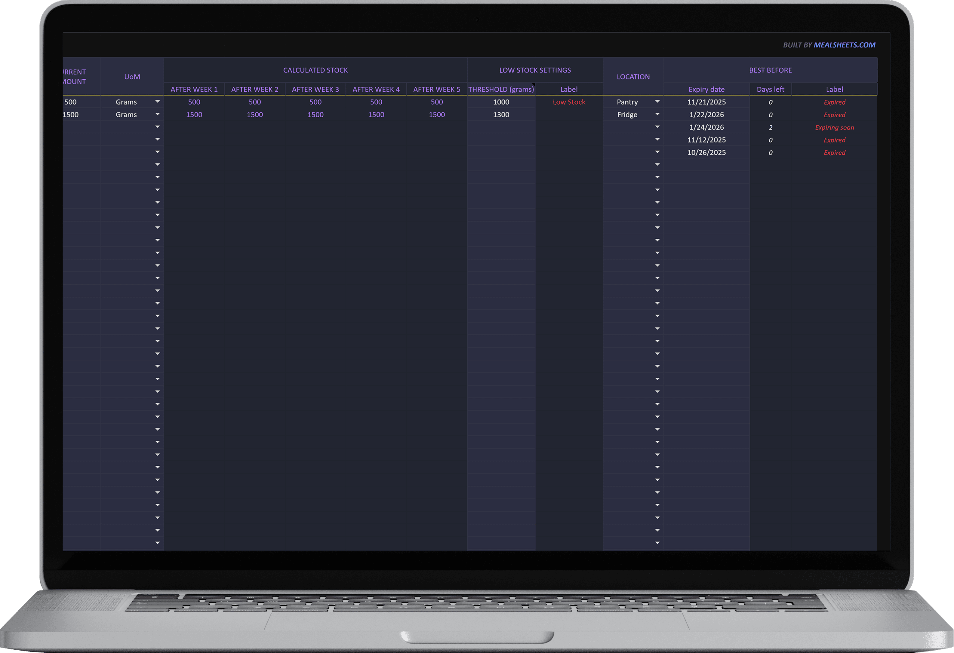Click the 11/21/2025 expiry date cell
The height and width of the screenshot is (653, 954).
pyautogui.click(x=706, y=102)
